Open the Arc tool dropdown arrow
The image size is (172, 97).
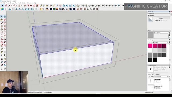click(x=17, y=5)
